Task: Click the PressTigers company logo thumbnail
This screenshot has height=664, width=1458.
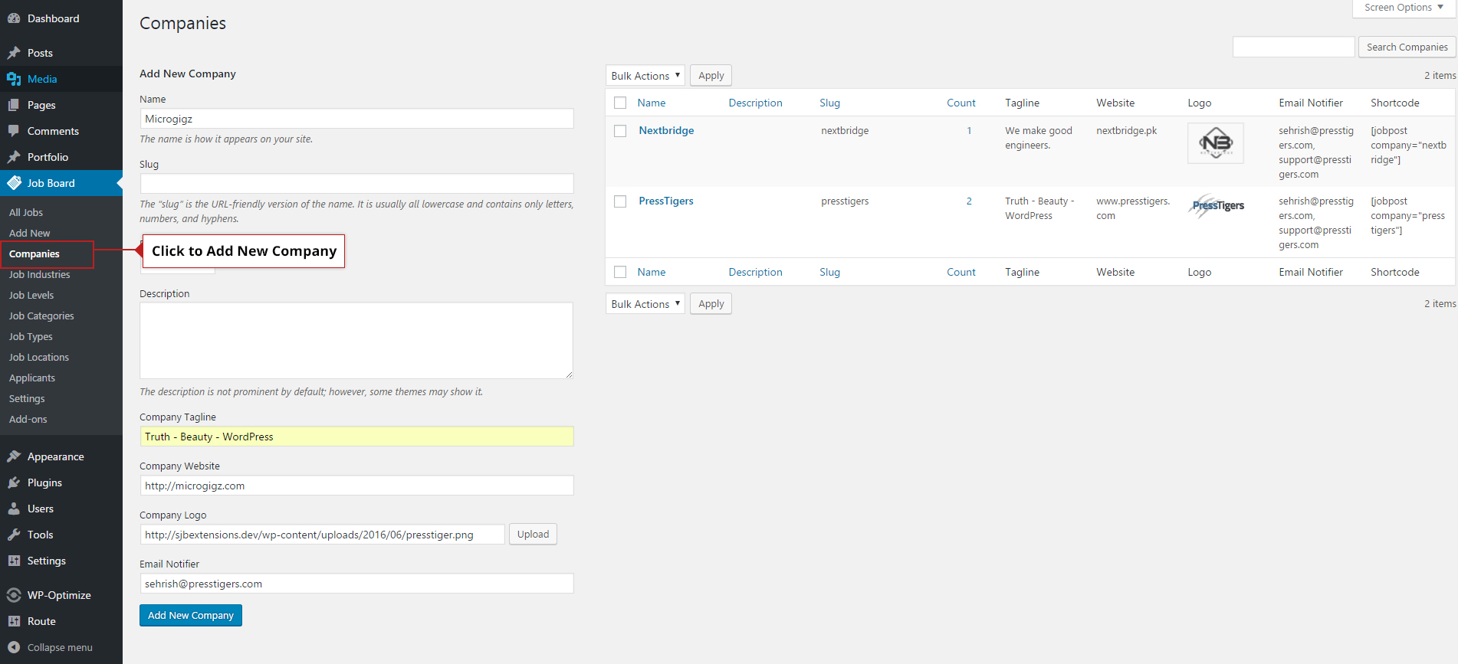Action: click(1217, 206)
